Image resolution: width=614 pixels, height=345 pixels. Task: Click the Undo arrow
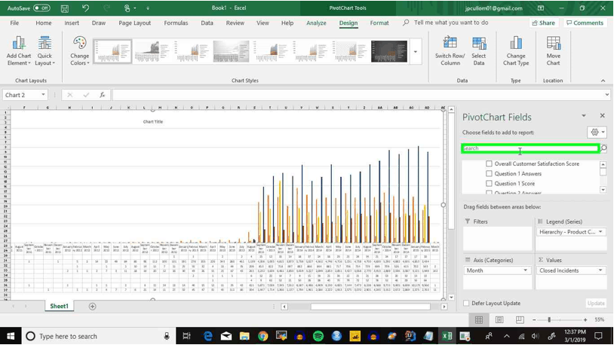tap(85, 8)
